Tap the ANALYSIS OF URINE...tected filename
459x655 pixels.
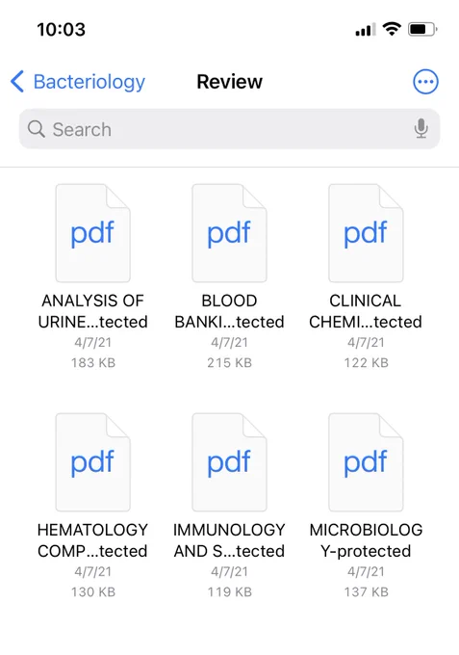(x=93, y=311)
